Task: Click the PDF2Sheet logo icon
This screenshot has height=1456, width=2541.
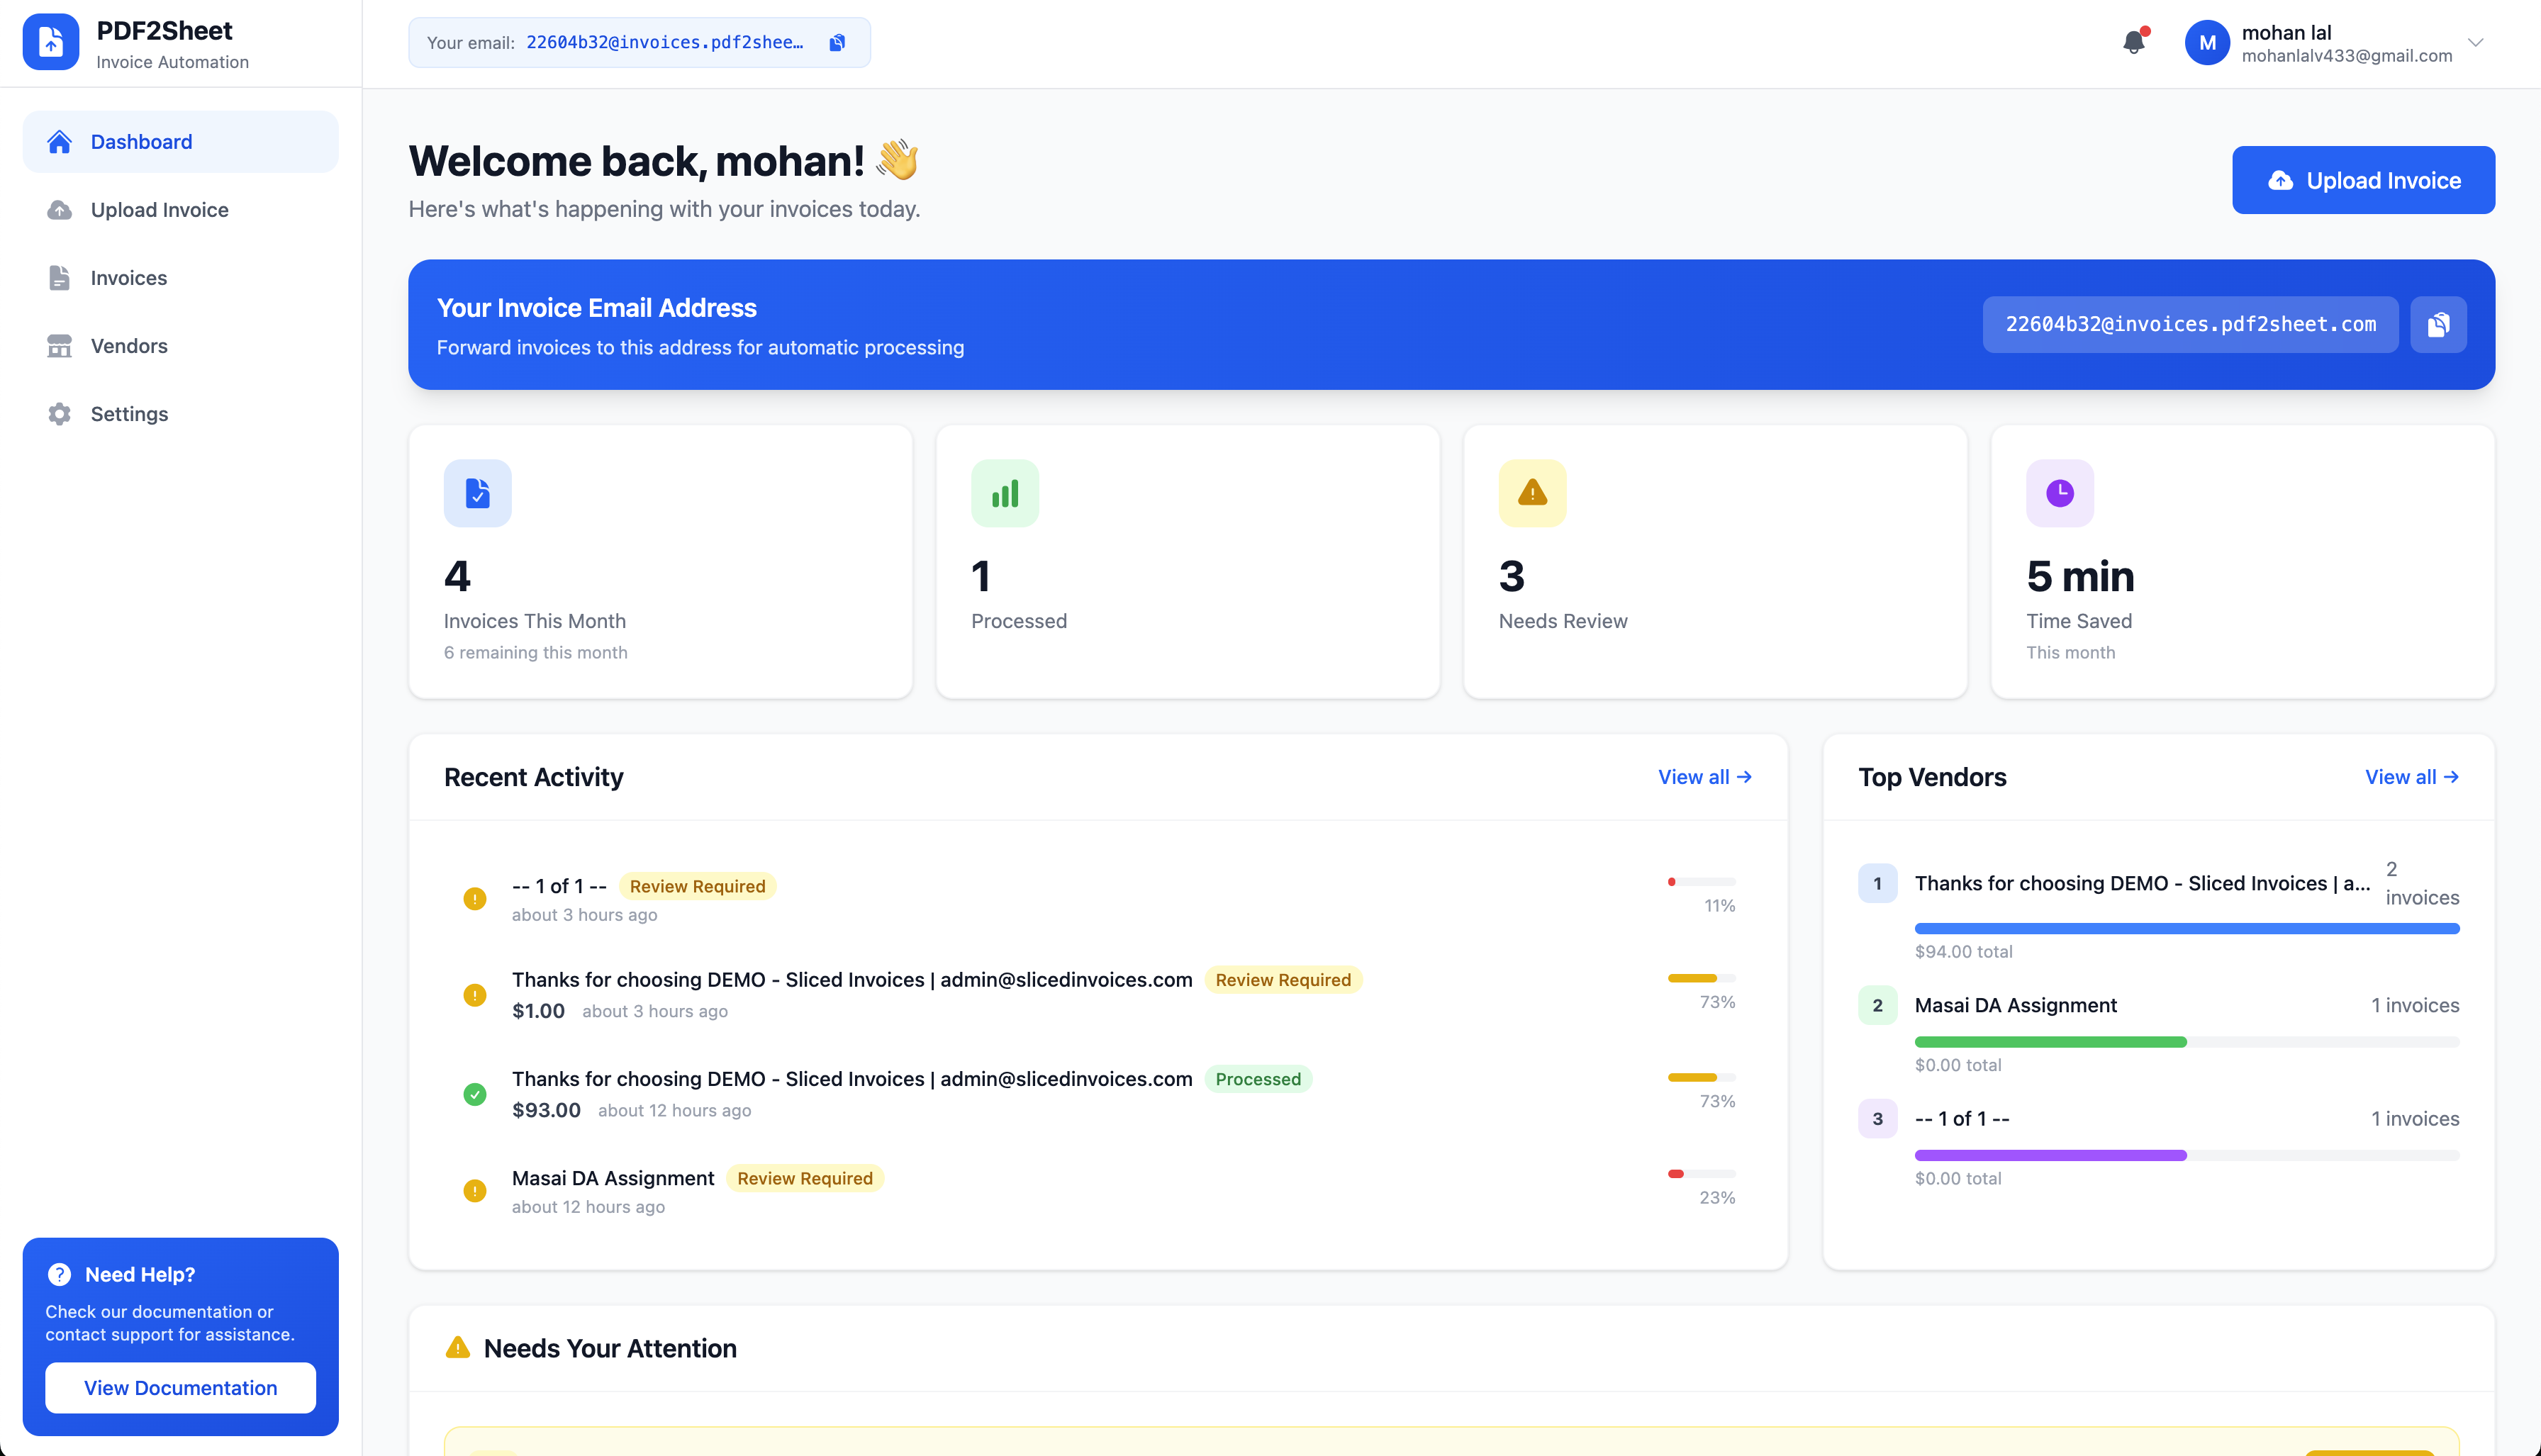Action: click(x=51, y=42)
